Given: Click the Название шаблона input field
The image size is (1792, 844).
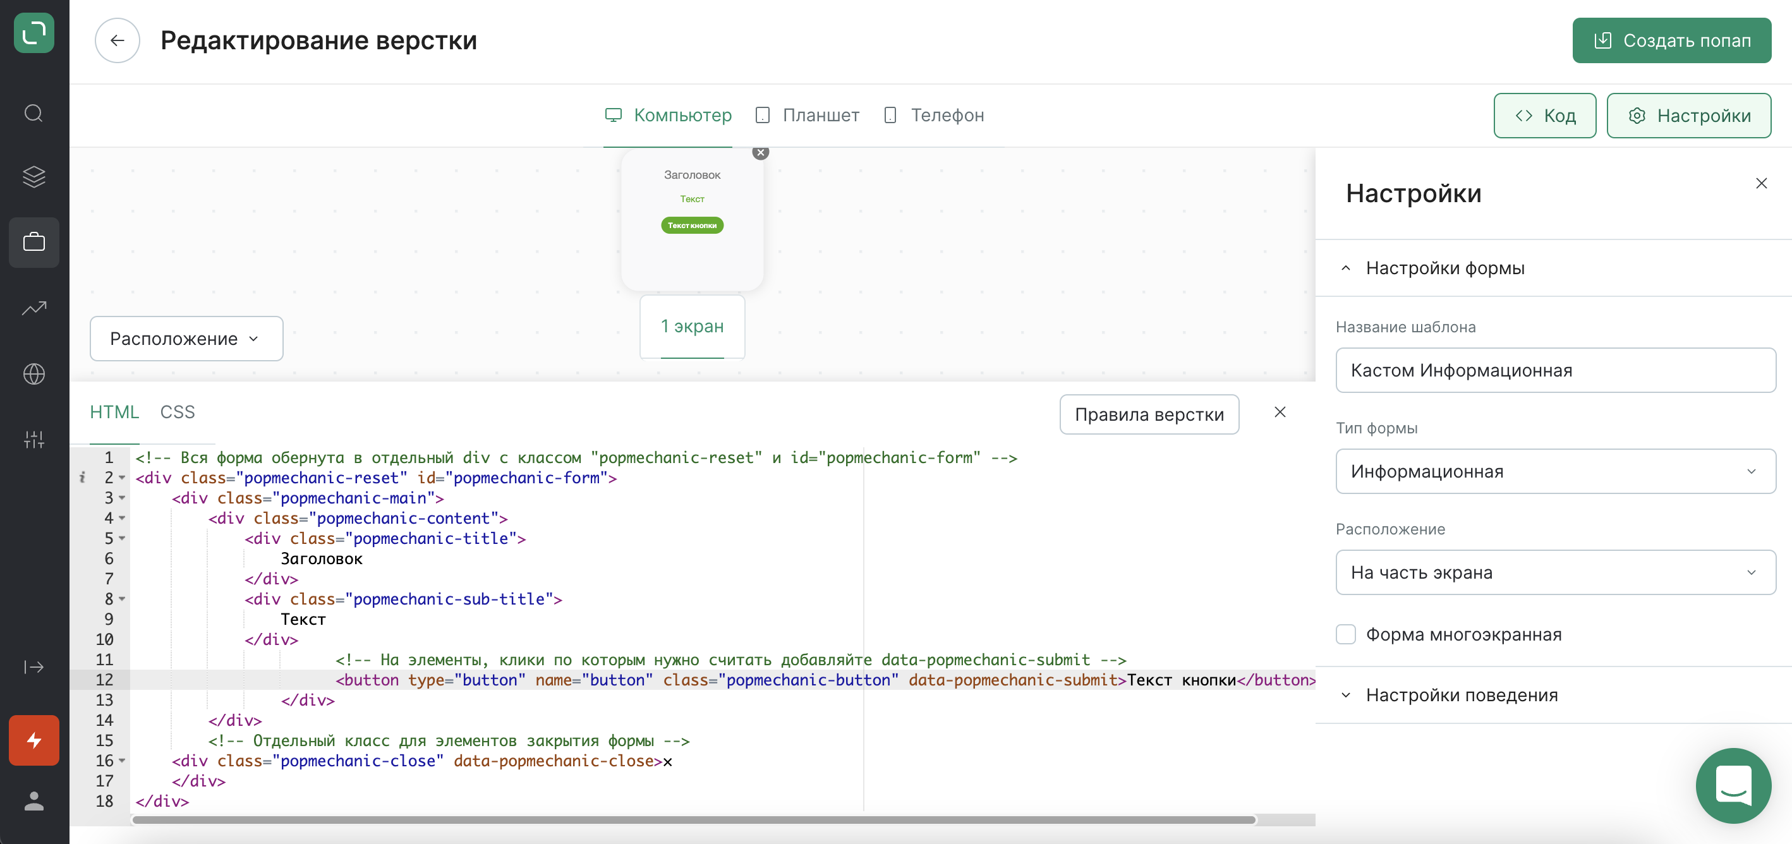Looking at the screenshot, I should point(1555,371).
